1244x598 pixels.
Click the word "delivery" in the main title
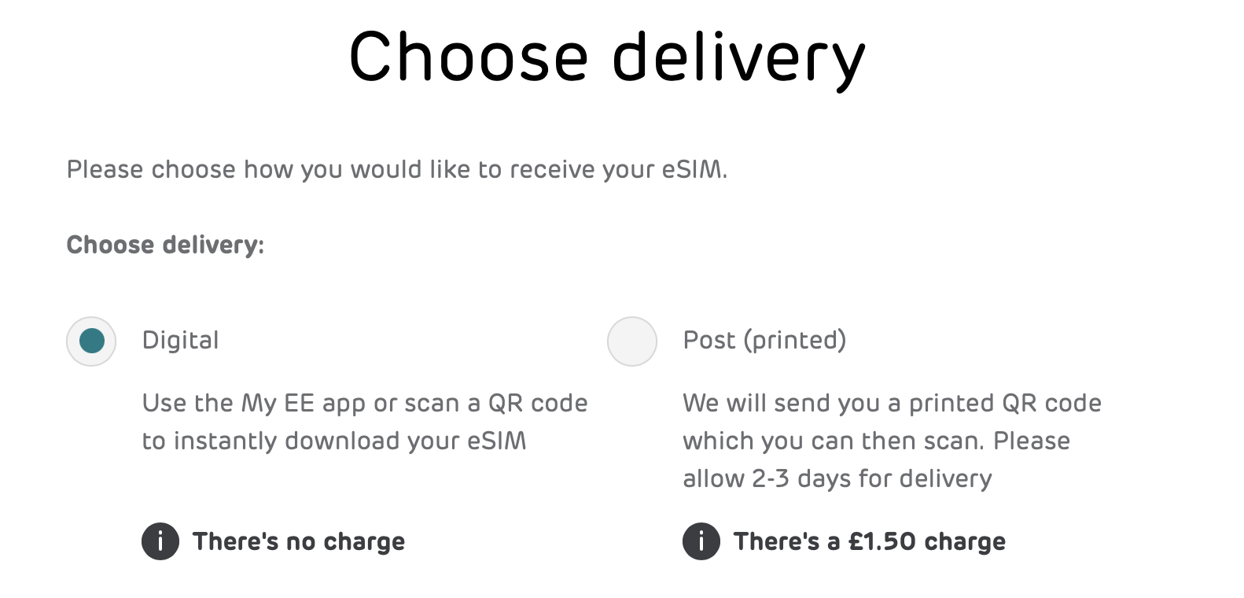pyautogui.click(x=739, y=60)
